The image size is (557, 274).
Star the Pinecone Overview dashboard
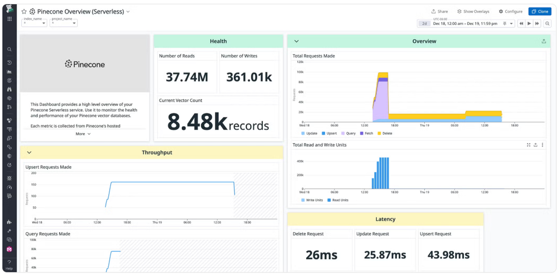tap(24, 12)
